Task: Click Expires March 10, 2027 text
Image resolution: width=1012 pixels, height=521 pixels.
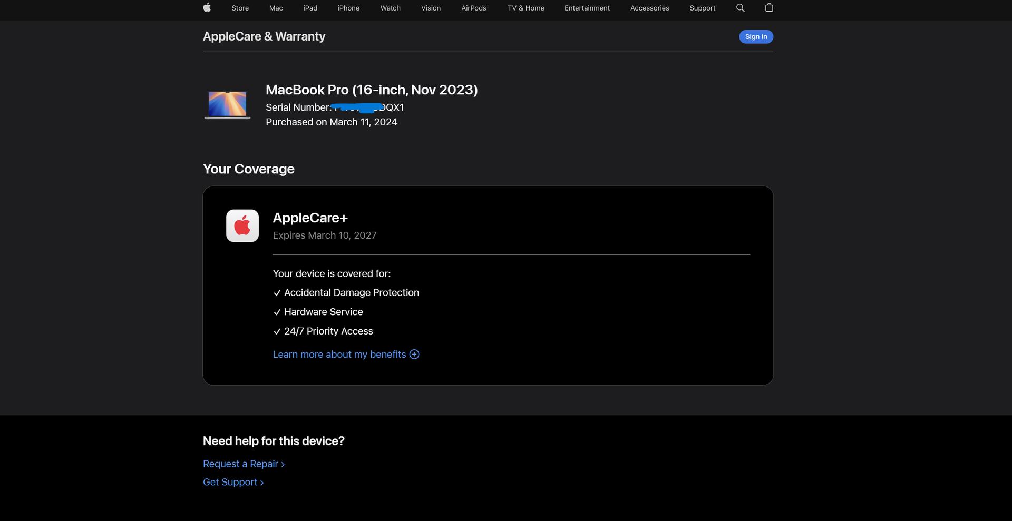Action: 325,235
